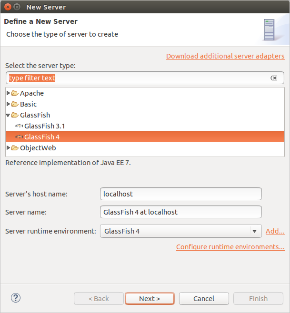This screenshot has height=313, width=290.
Task: Expand the Basic tree node
Action: point(8,104)
